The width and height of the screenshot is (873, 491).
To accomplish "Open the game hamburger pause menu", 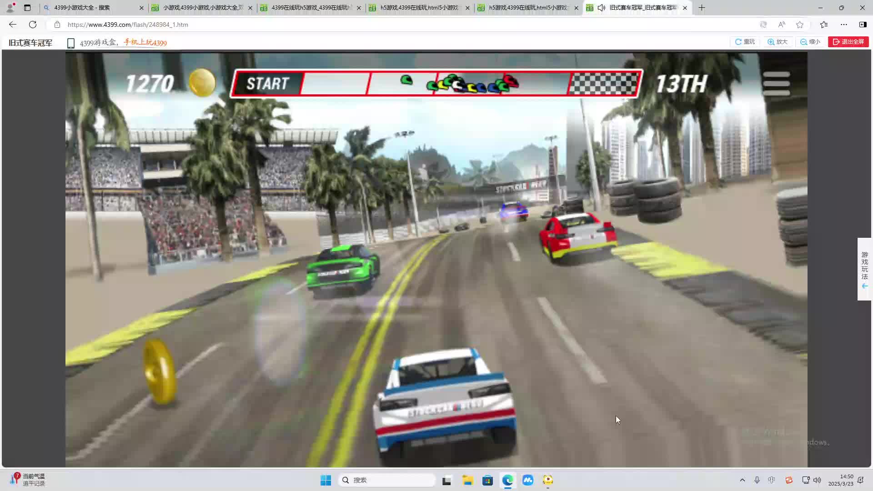I will coord(776,84).
